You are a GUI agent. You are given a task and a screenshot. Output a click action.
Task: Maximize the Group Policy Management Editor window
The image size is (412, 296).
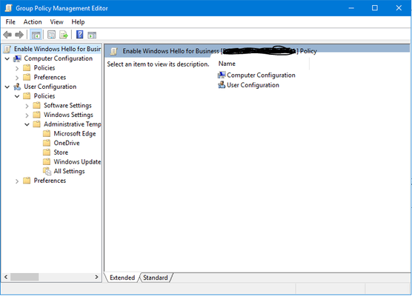click(x=375, y=8)
